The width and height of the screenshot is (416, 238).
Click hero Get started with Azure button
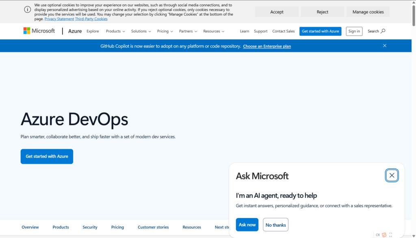(47, 157)
